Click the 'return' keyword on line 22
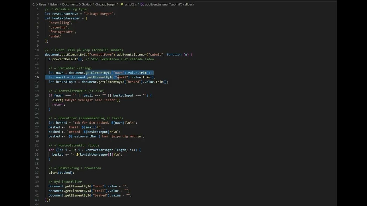 58,105
